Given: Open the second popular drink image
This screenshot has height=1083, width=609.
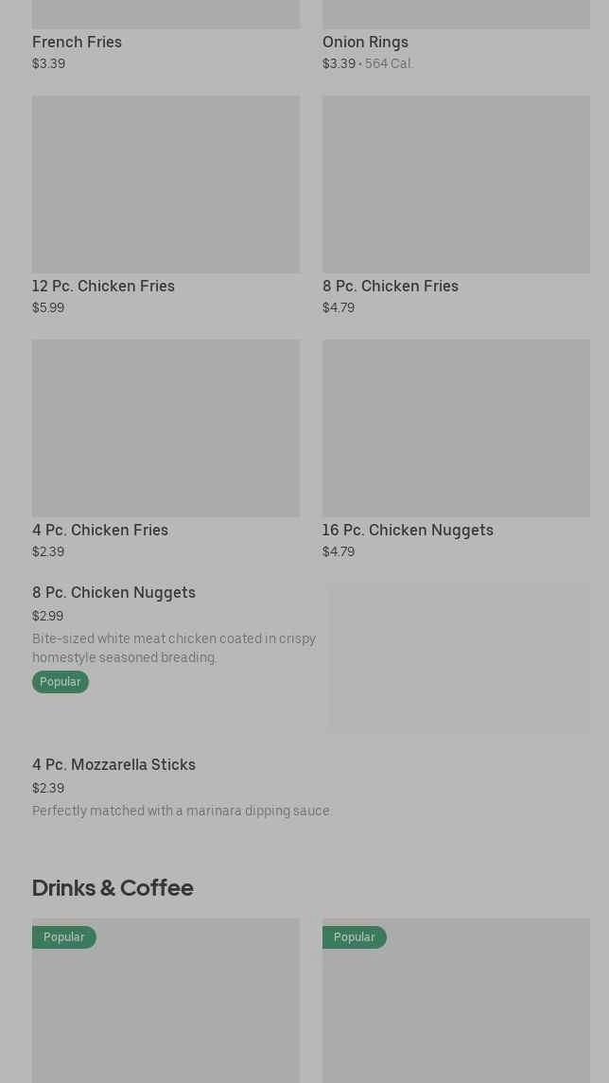Looking at the screenshot, I should (456, 1012).
